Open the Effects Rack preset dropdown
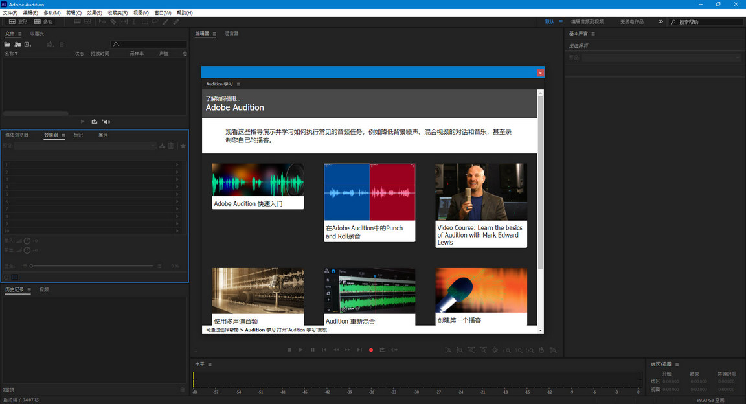 pos(85,146)
